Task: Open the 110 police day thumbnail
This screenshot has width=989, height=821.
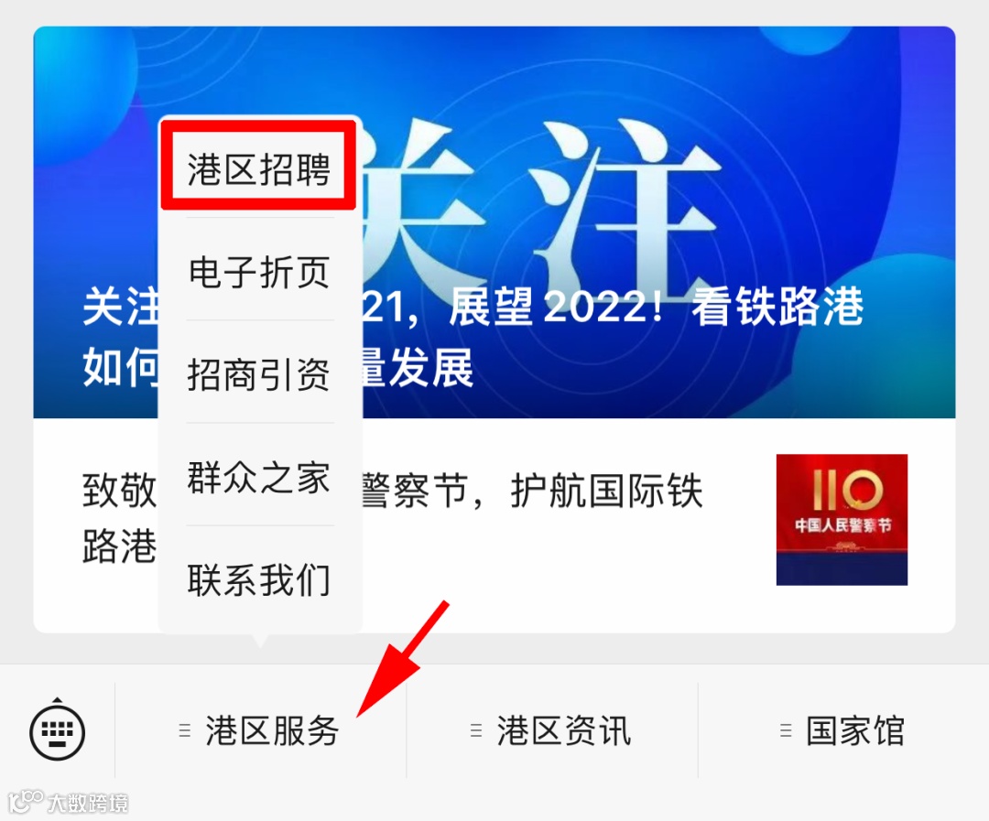Action: click(842, 520)
